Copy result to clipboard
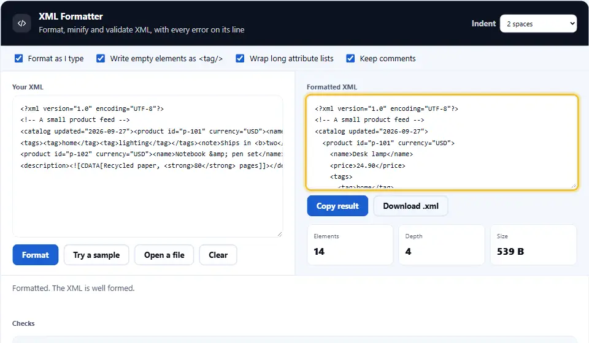589x343 pixels. [x=337, y=206]
